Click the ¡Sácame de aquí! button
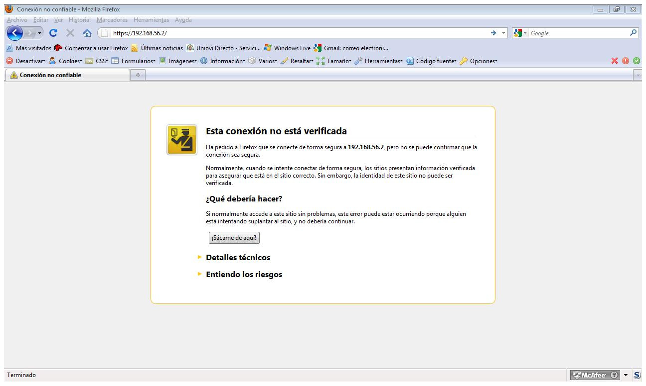The image size is (646, 386). click(234, 238)
